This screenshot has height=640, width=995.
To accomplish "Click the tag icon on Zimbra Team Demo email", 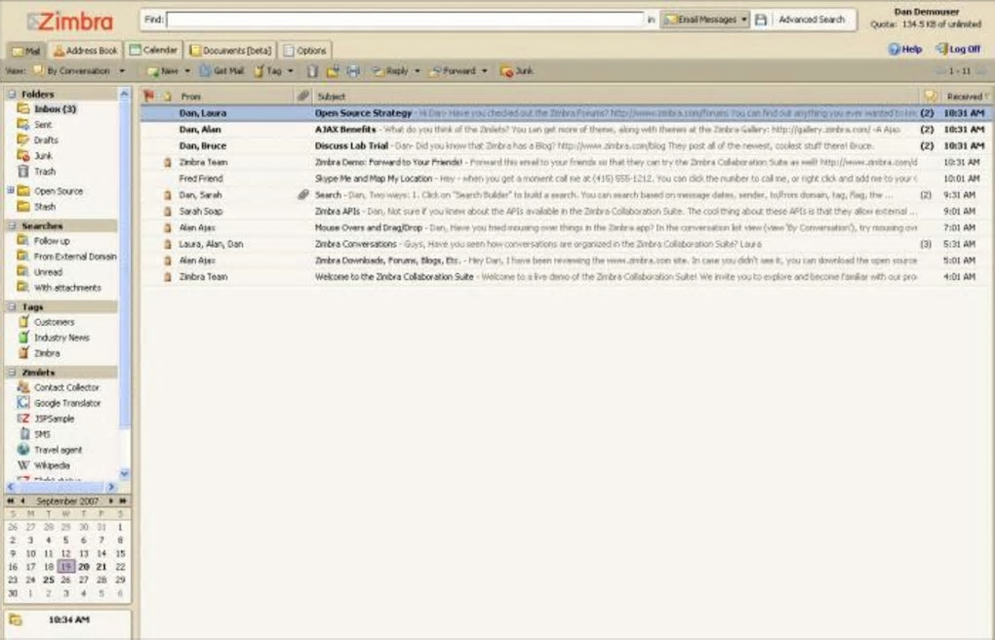I will [168, 163].
